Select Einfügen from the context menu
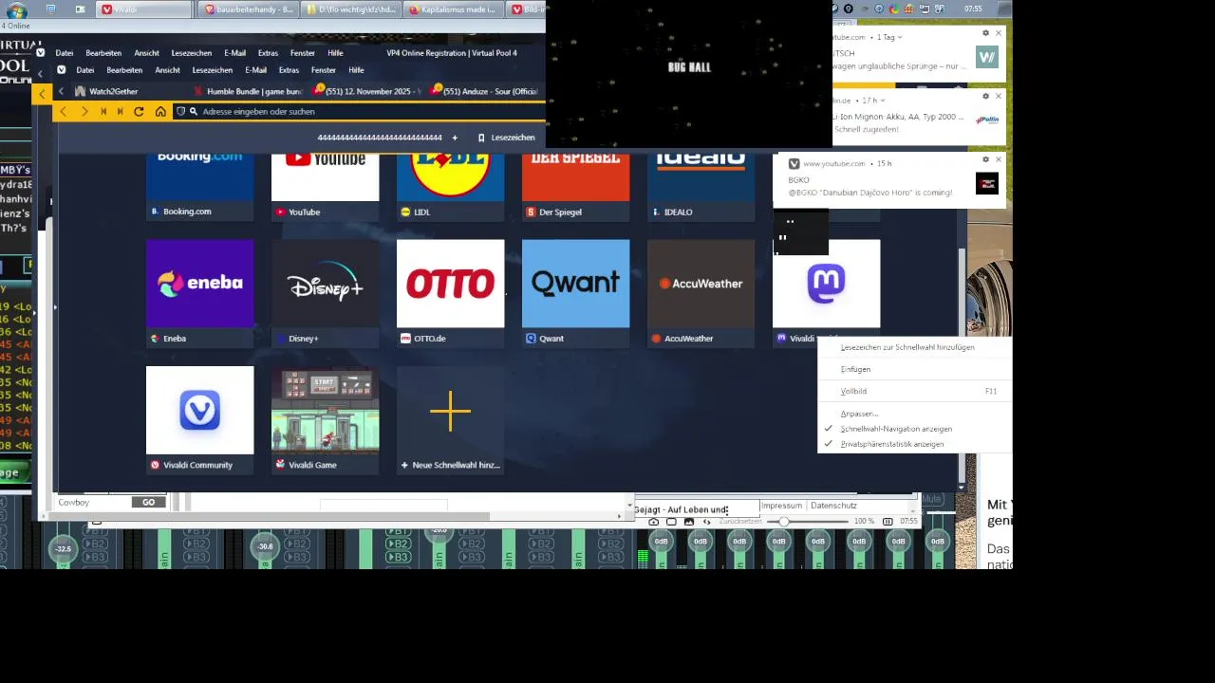This screenshot has width=1215, height=683. [x=914, y=369]
